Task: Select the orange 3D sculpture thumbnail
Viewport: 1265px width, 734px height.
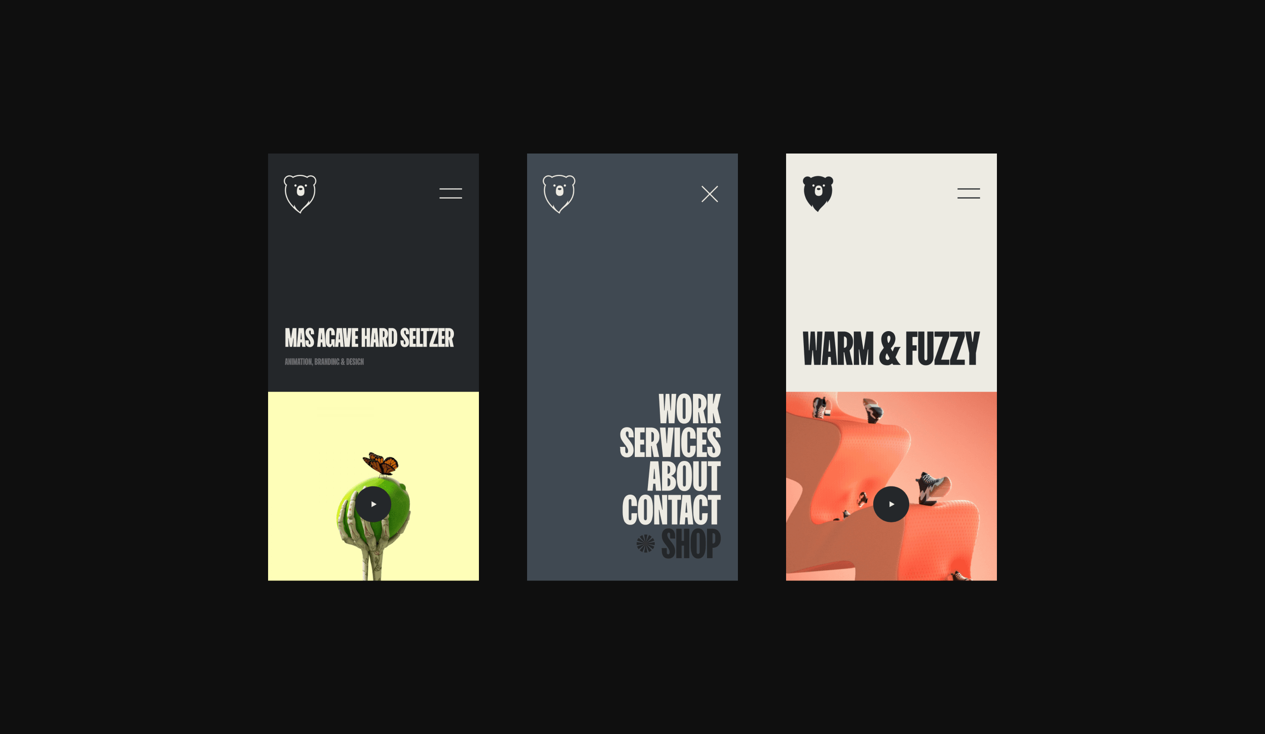Action: pos(891,487)
